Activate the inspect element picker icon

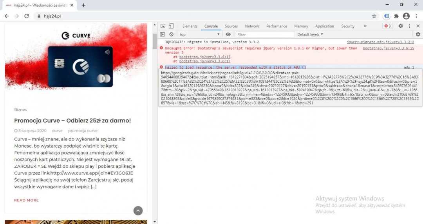tap(163, 26)
